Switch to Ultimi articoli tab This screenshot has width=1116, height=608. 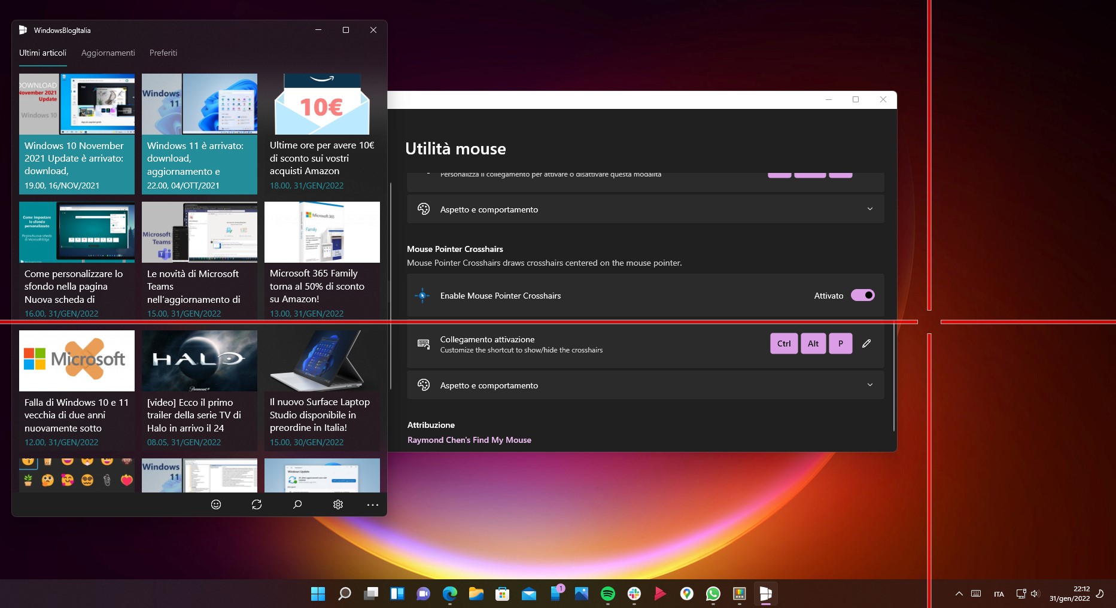[42, 53]
